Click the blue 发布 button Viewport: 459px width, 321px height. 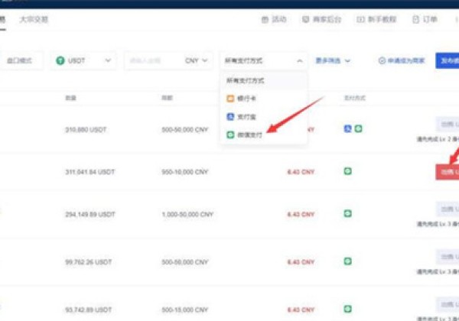448,61
